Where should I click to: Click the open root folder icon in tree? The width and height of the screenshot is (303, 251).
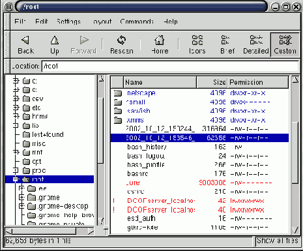tap(26, 179)
